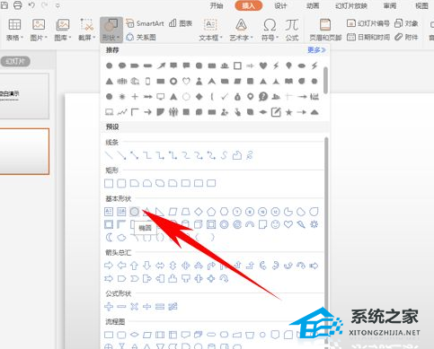Screen dimensions: 434x349
Task: Click the Formula (公式) button
Action: click(292, 30)
